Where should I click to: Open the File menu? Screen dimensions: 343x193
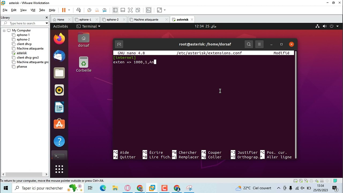5,10
